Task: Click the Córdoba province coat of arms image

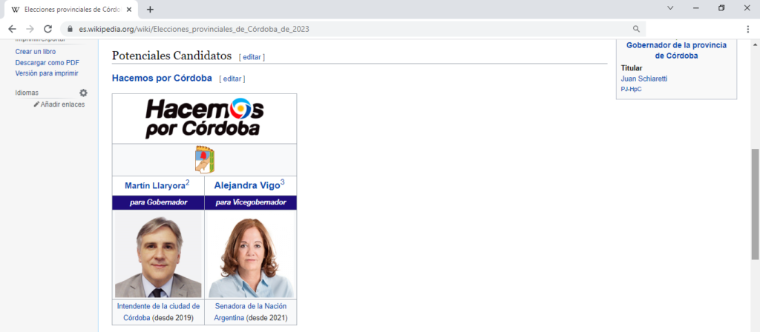Action: (x=205, y=159)
